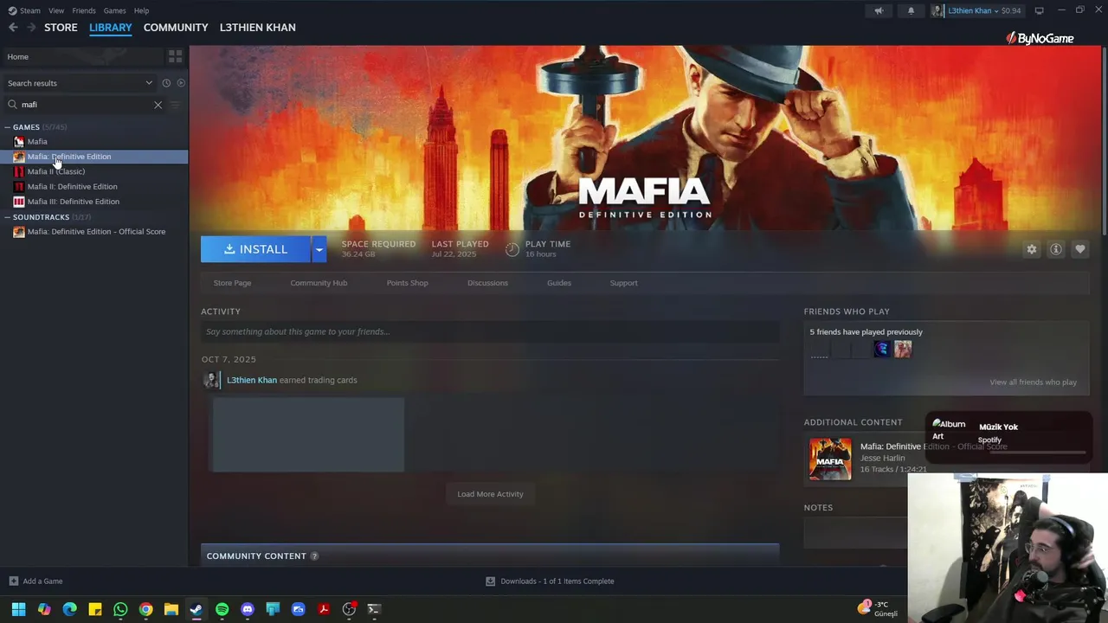Open install options dropdown arrow
Image resolution: width=1108 pixels, height=623 pixels.
[319, 249]
